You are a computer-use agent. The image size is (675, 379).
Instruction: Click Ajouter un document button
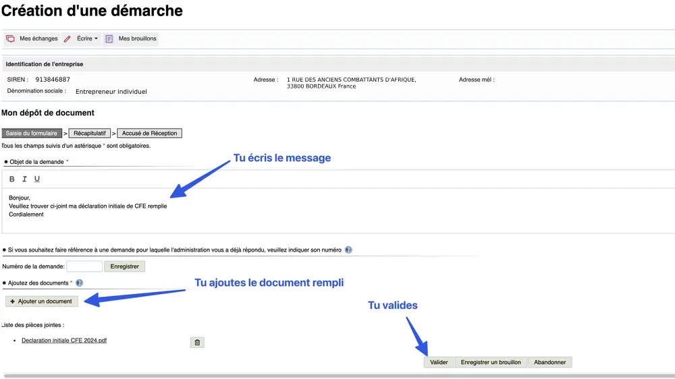coord(42,301)
